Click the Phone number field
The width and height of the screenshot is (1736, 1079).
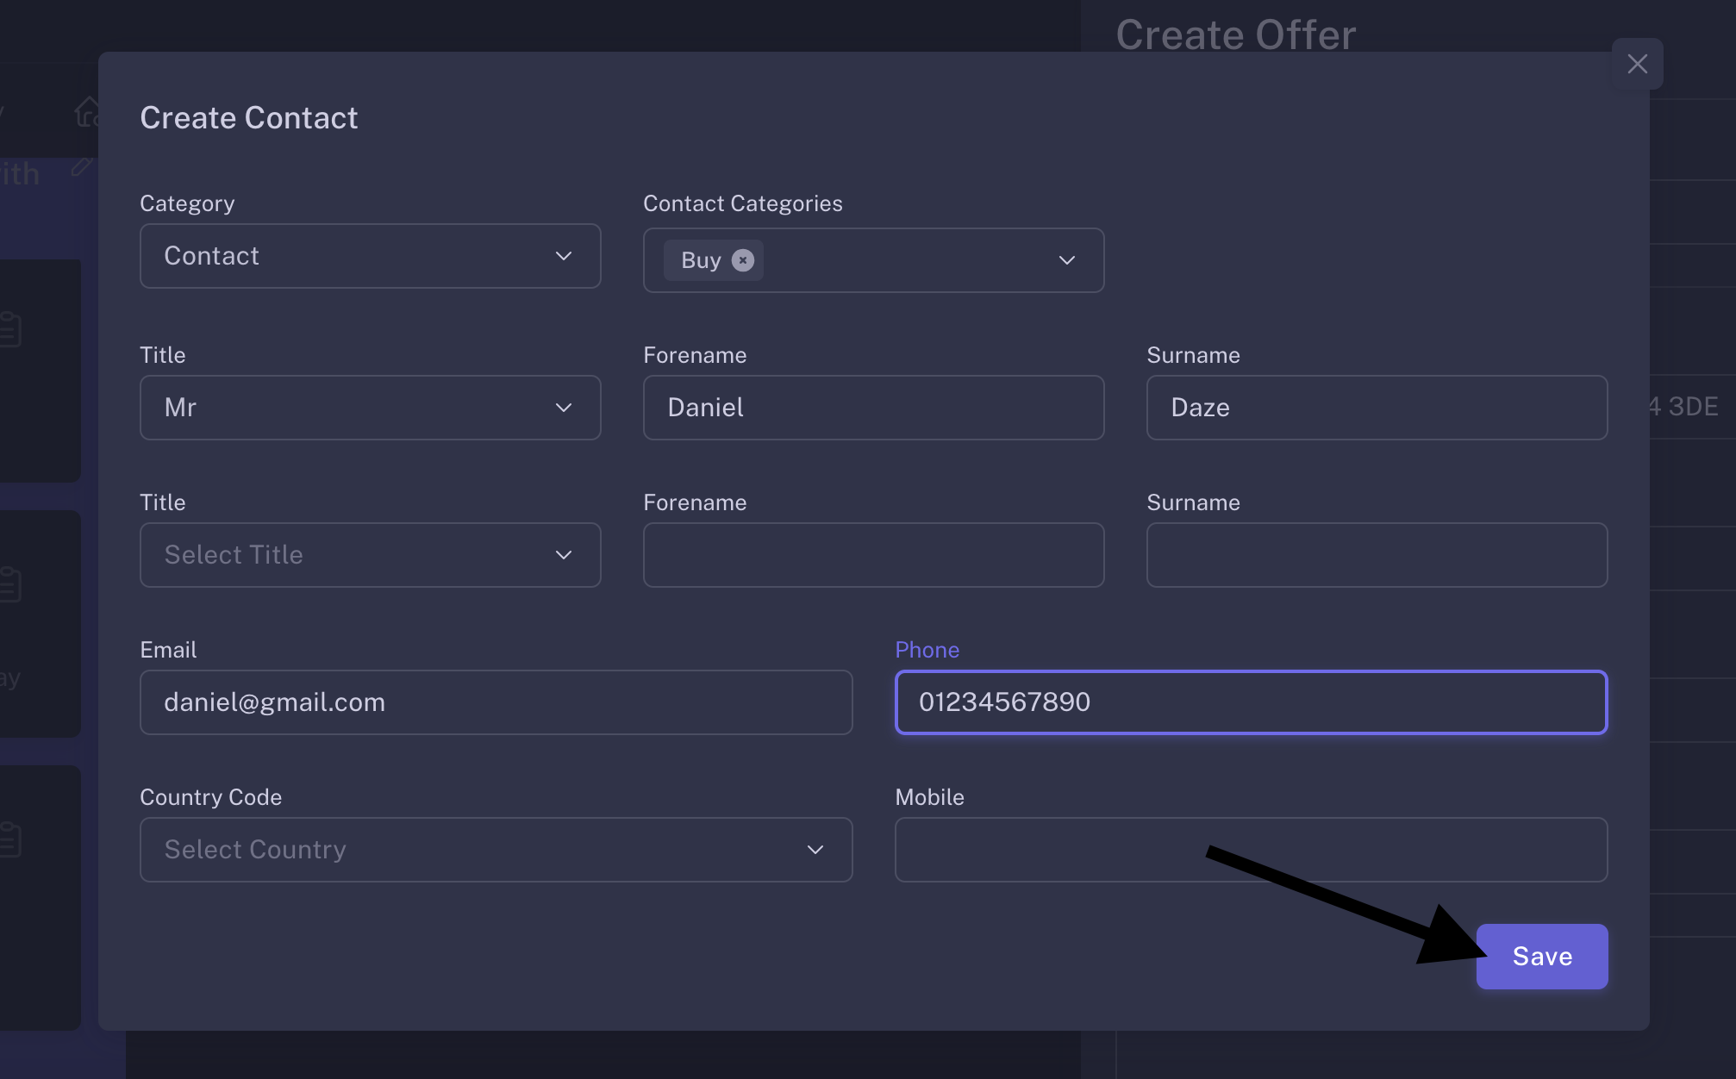click(1251, 702)
